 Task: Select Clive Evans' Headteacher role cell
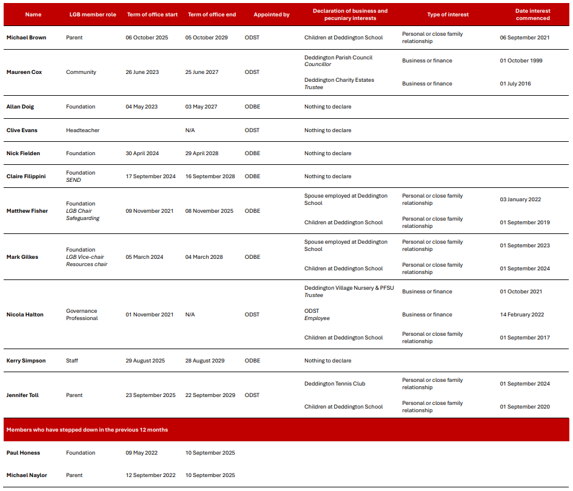coord(82,130)
